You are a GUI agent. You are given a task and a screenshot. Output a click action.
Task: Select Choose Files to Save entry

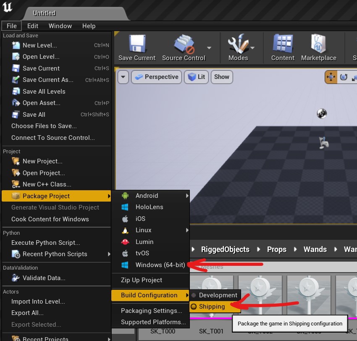[56, 126]
